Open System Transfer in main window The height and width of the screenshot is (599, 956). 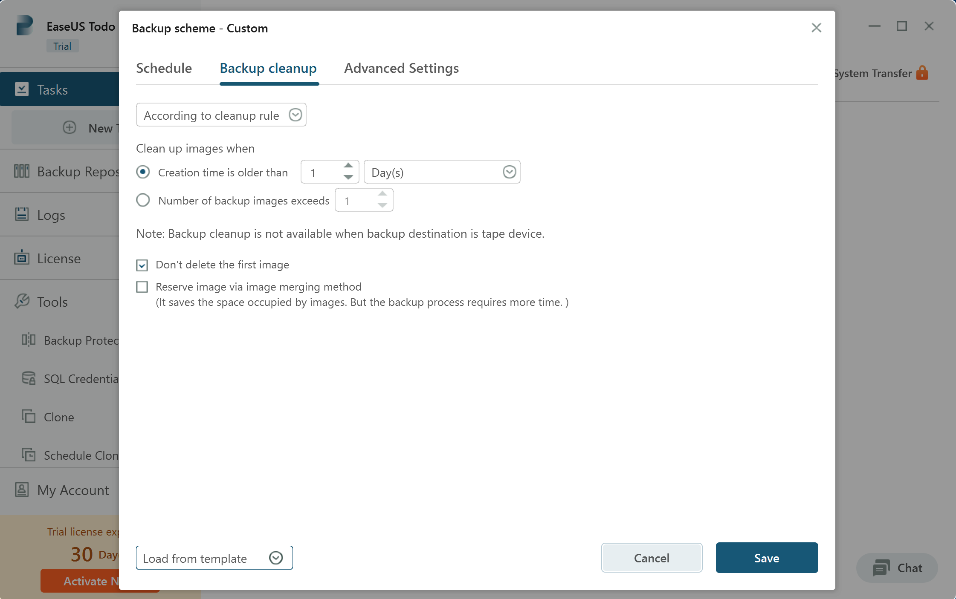[x=872, y=73]
